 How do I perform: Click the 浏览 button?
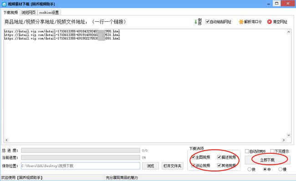point(150,166)
